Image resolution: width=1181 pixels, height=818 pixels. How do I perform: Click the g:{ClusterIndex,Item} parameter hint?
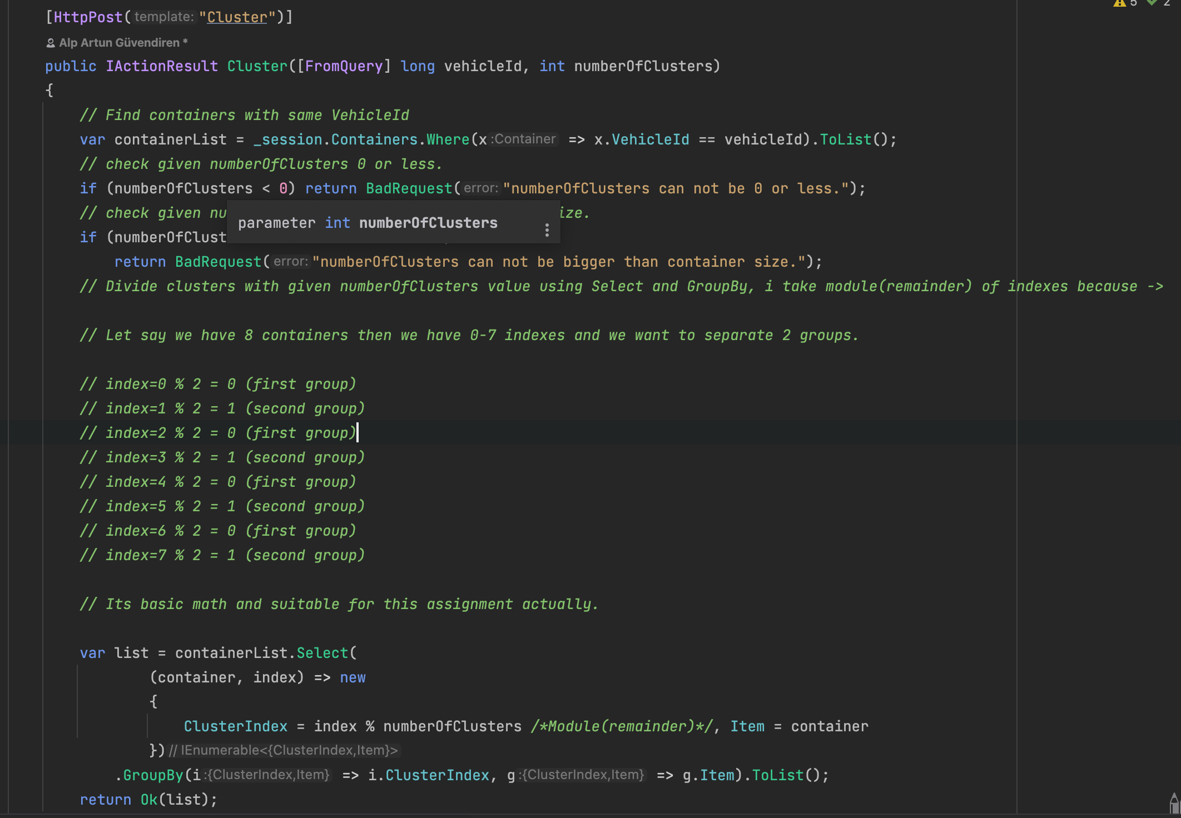click(582, 775)
